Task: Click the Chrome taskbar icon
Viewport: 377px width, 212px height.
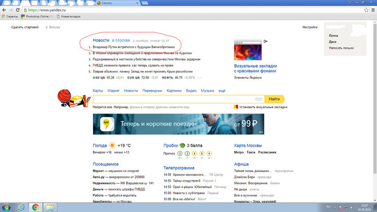Action: (x=36, y=207)
